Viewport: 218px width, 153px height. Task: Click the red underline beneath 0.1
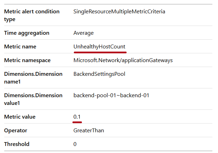point(77,122)
